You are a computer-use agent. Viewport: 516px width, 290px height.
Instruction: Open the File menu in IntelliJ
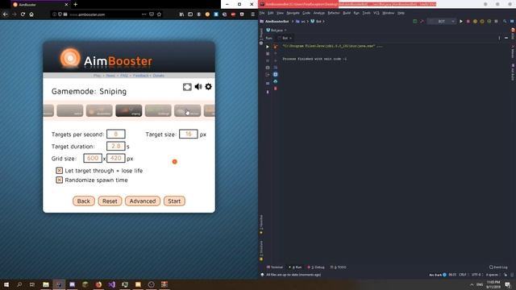[x=262, y=13]
